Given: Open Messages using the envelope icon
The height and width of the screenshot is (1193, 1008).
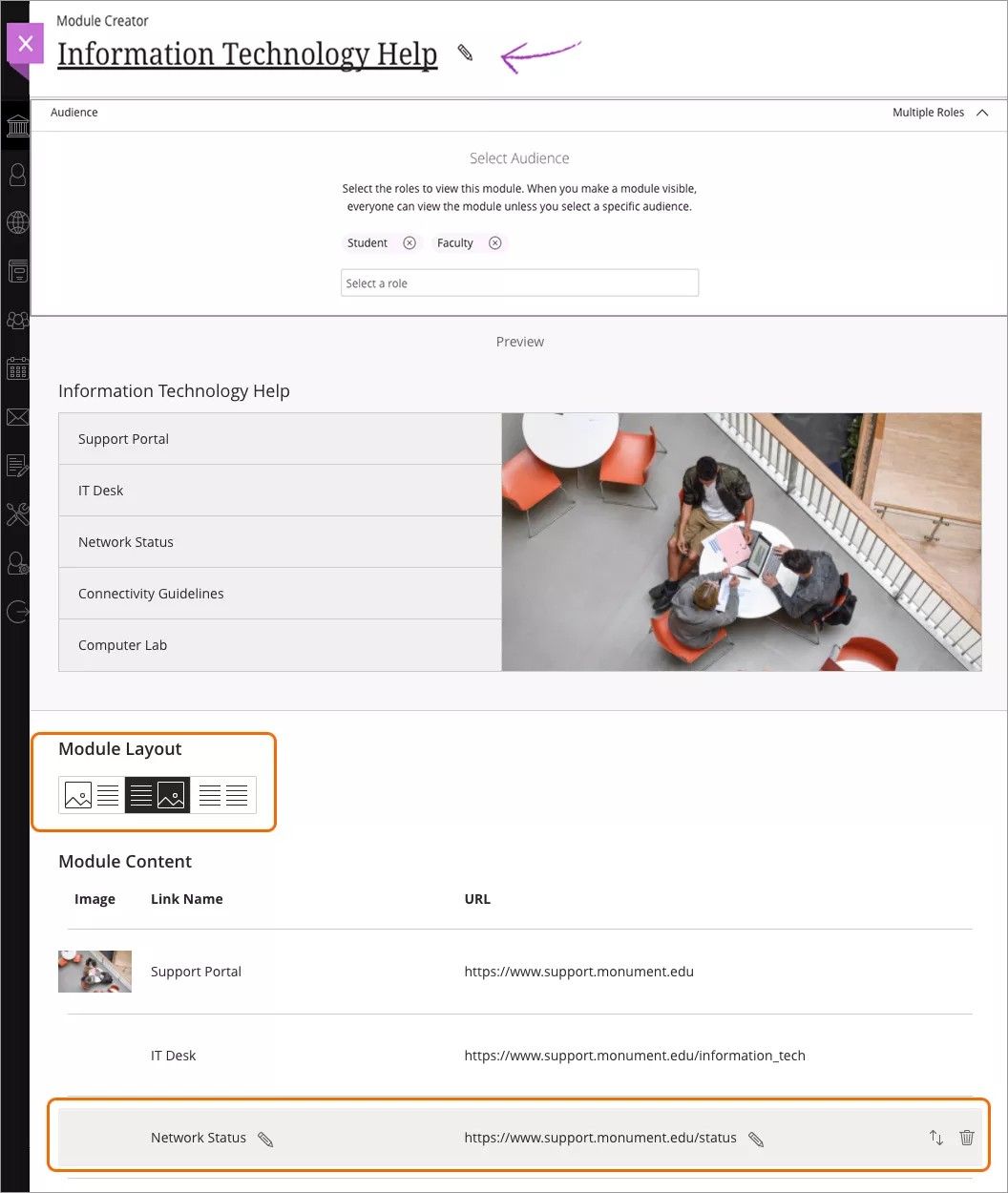Looking at the screenshot, I should (17, 417).
